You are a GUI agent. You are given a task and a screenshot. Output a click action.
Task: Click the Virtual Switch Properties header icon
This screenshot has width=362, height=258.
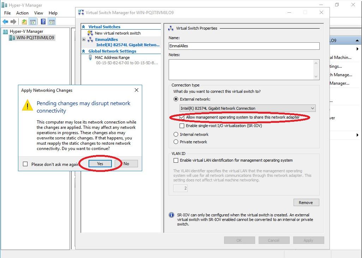pos(171,28)
